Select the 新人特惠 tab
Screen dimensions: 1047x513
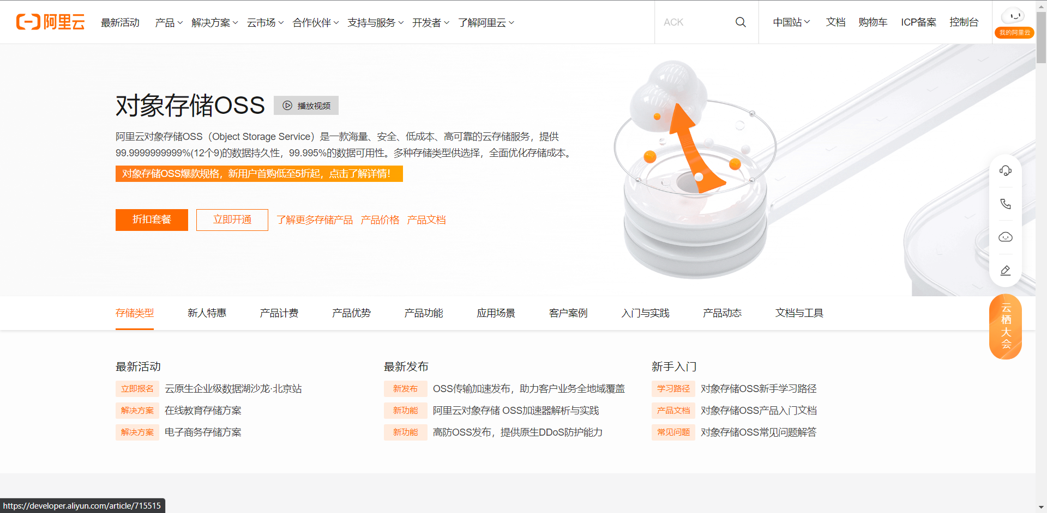[207, 313]
